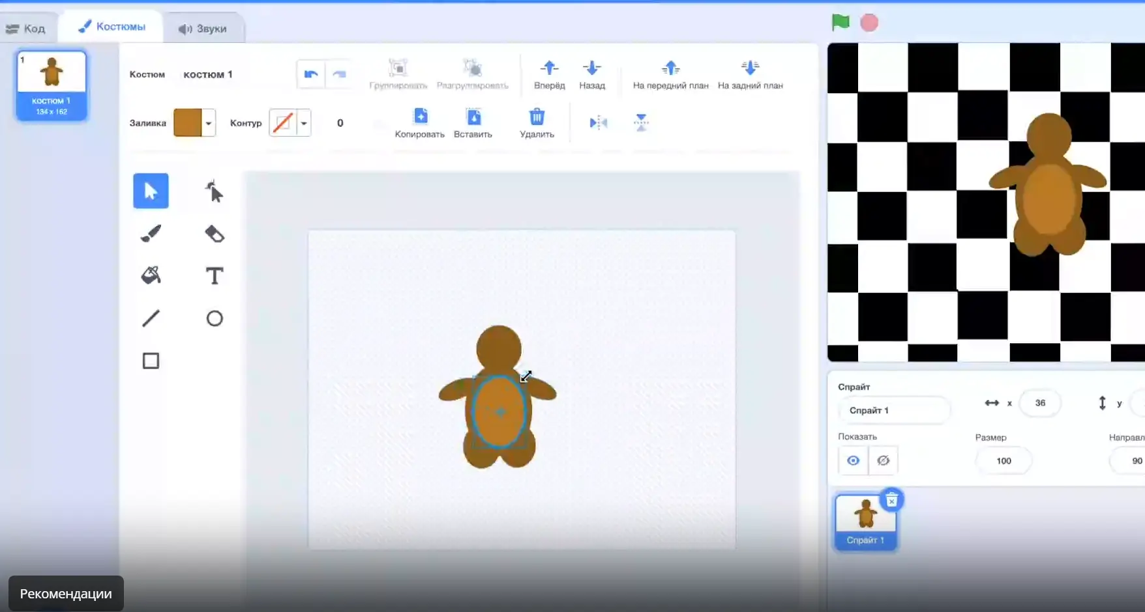Click the Группировать button

click(x=398, y=74)
